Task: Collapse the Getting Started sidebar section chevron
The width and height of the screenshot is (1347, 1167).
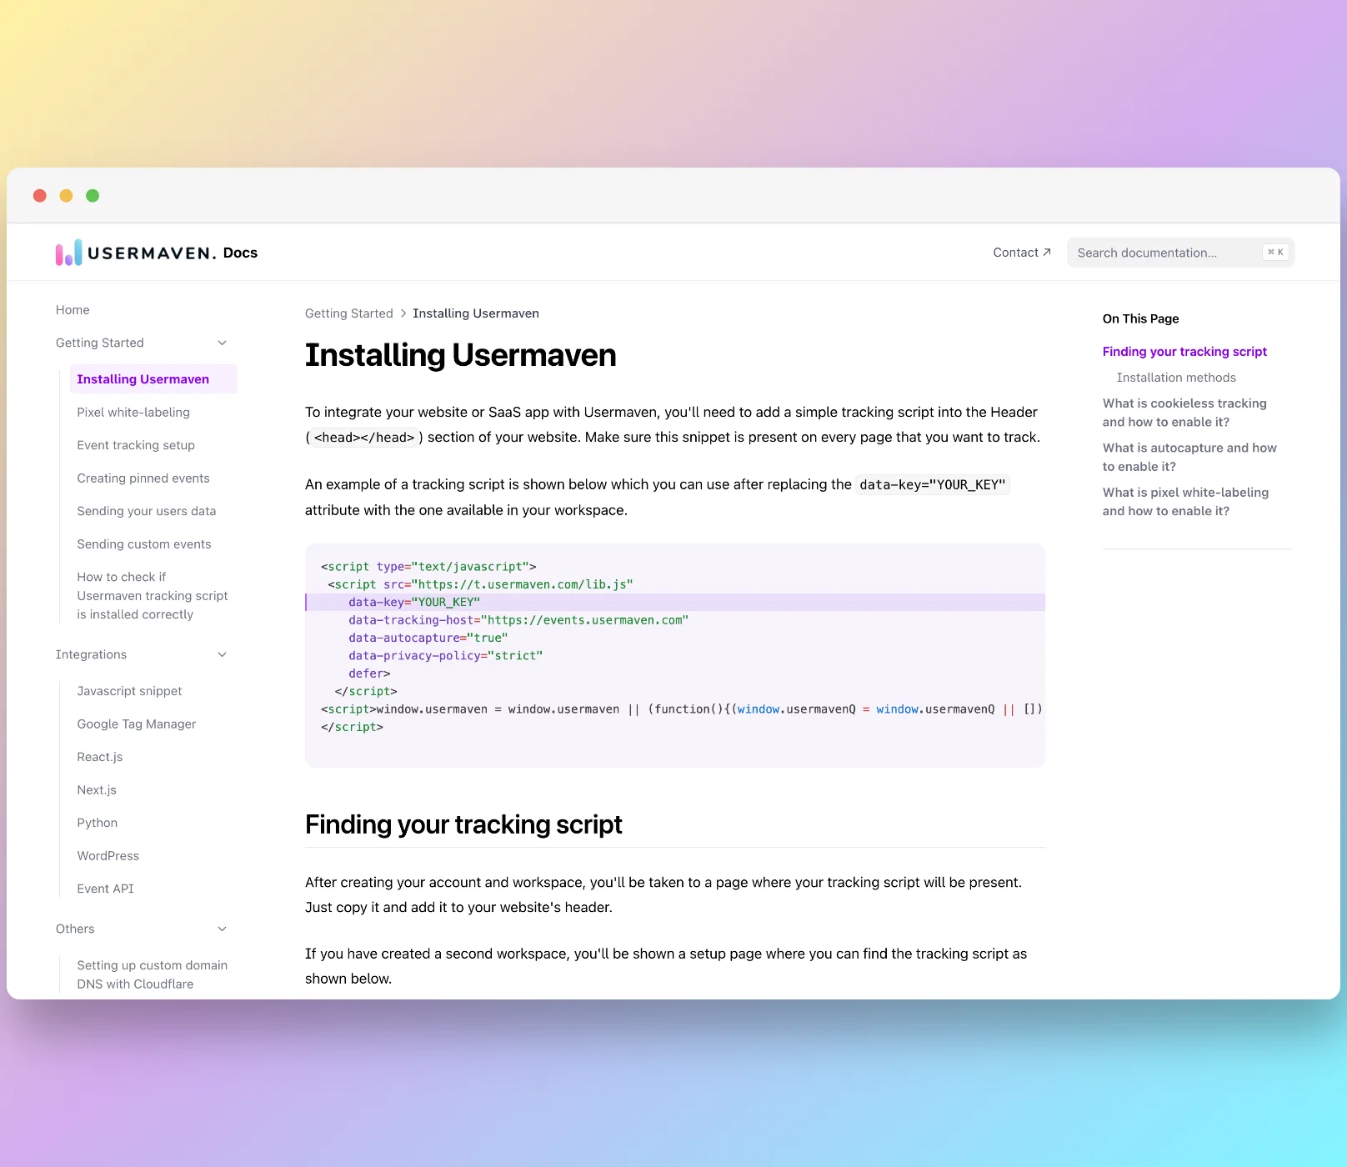Action: (223, 343)
